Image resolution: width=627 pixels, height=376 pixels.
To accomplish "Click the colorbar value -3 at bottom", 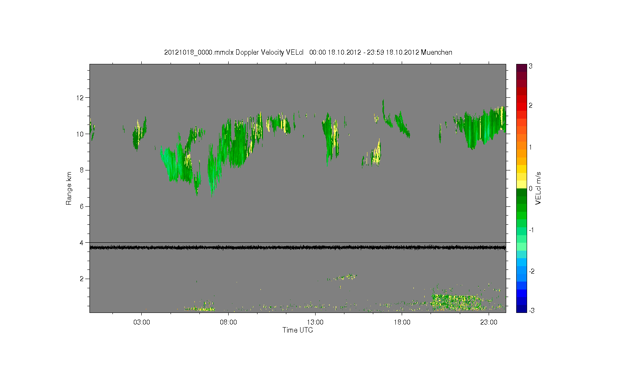I will [531, 310].
